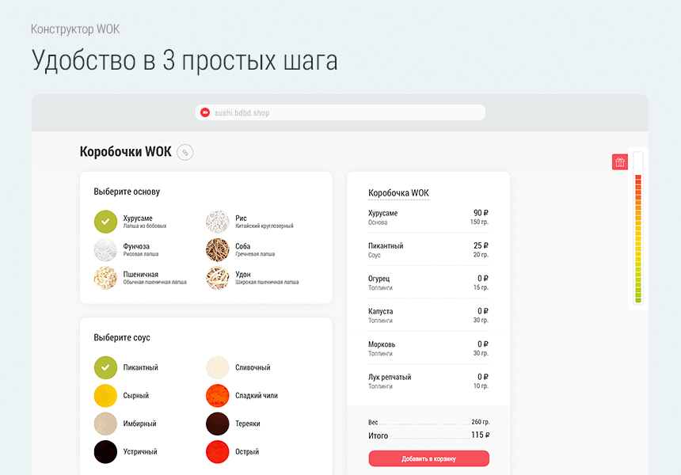Click the red logo icon in the address bar
The width and height of the screenshot is (681, 475).
[204, 112]
